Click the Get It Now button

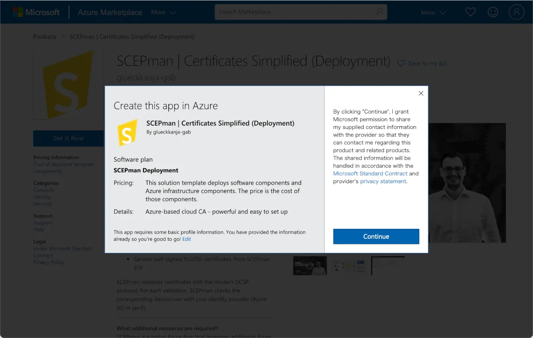coord(68,138)
